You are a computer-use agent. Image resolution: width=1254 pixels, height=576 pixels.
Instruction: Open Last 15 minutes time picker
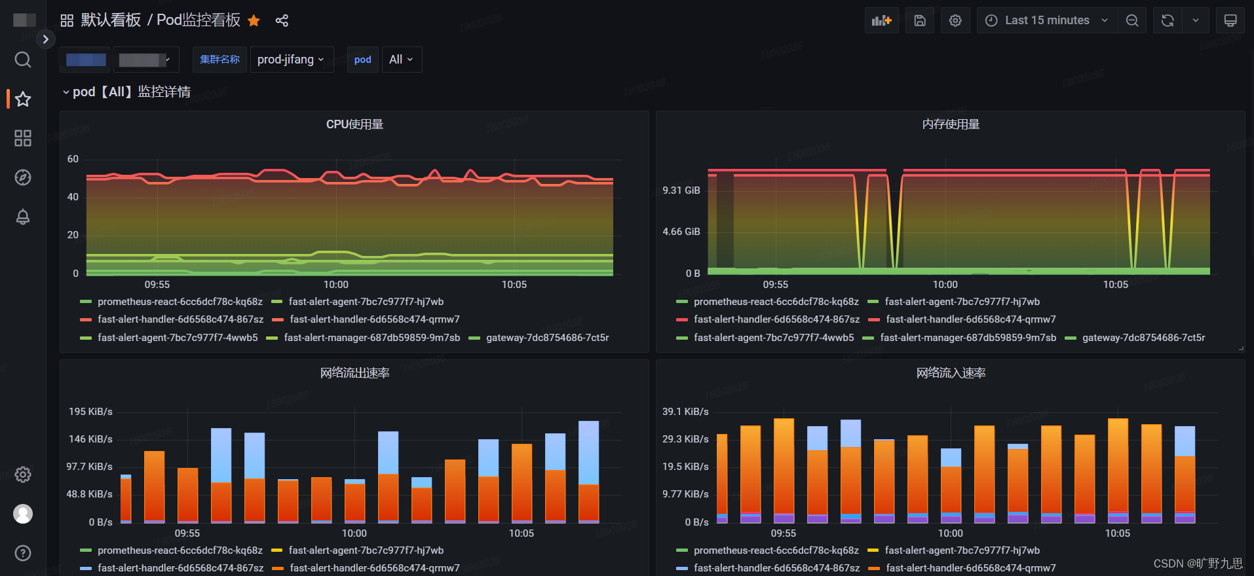(x=1047, y=20)
